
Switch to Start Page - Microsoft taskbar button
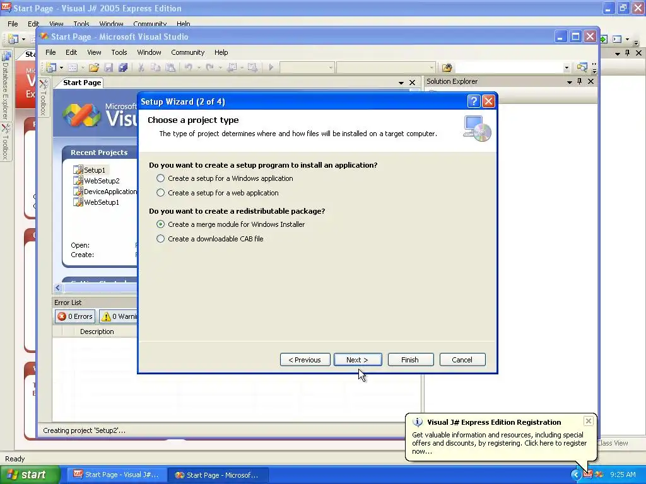tap(218, 475)
